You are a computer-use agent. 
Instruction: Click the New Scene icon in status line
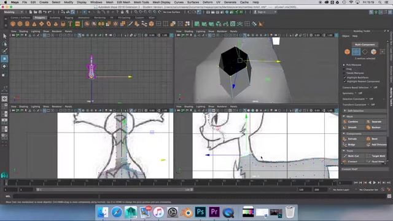pyautogui.click(x=31, y=12)
